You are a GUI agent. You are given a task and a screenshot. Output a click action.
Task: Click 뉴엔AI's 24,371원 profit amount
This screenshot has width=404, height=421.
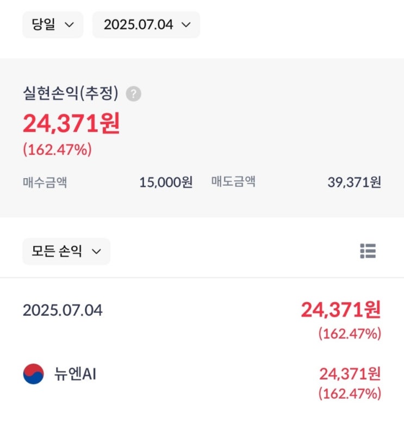[x=350, y=374]
